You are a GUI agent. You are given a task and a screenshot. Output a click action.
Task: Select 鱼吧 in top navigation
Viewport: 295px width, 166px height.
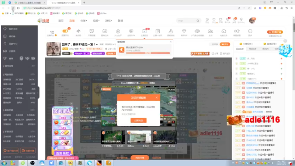click(121, 21)
